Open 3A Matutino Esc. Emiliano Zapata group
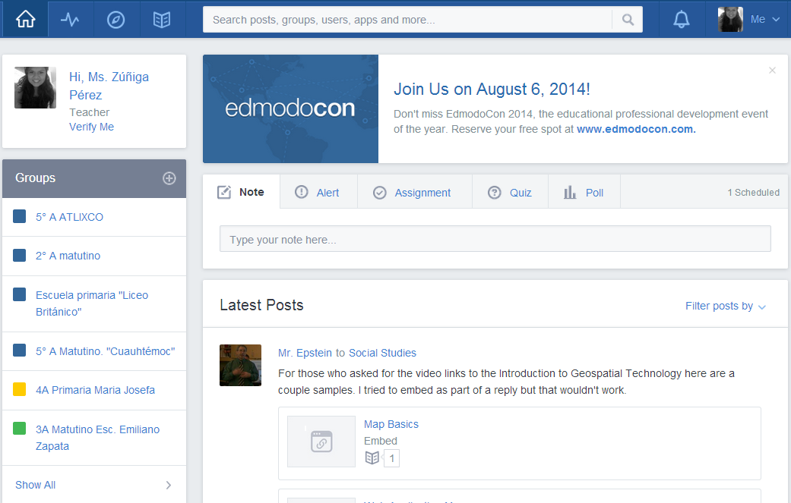 (97, 438)
